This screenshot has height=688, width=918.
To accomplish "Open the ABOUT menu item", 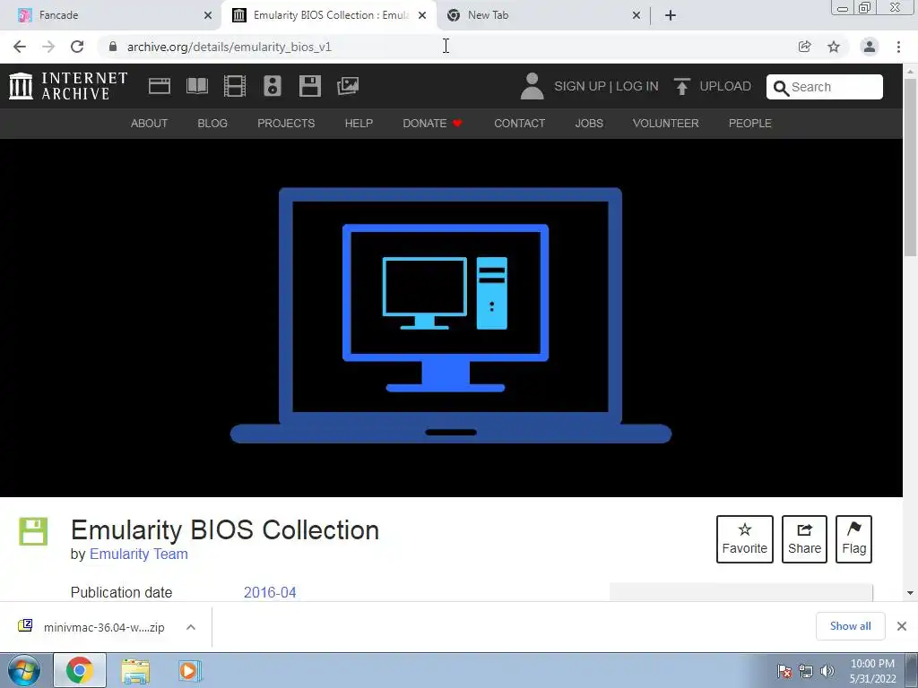I will tap(150, 124).
